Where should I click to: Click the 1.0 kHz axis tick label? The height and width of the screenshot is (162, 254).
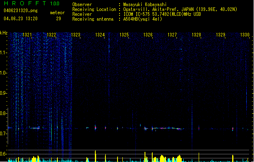[3, 73]
